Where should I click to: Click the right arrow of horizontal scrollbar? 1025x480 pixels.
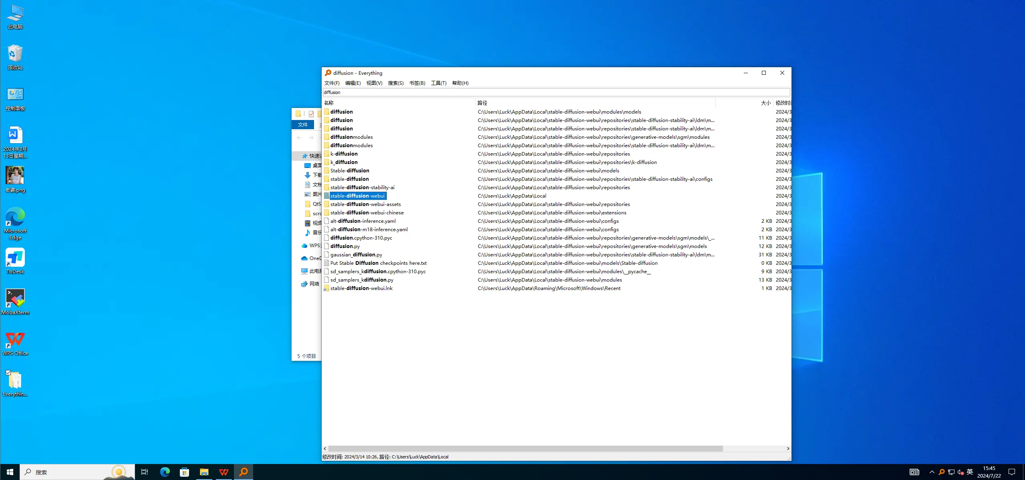point(788,449)
